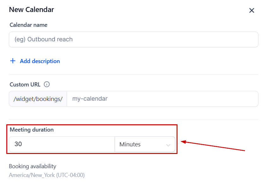Click the New Calendar heading
The width and height of the screenshot is (265, 183).
[x=31, y=9]
